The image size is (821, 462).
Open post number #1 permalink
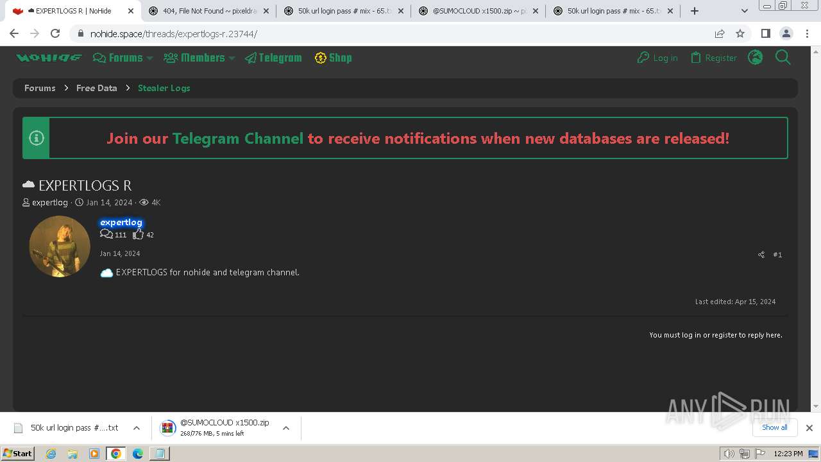[x=777, y=255]
